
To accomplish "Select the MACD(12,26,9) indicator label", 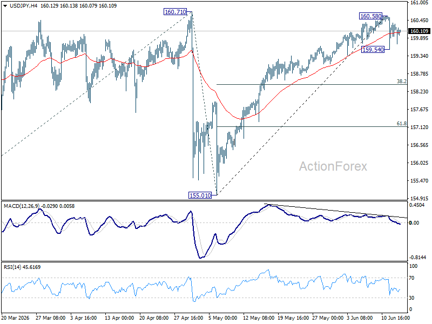I will pyautogui.click(x=22, y=206).
